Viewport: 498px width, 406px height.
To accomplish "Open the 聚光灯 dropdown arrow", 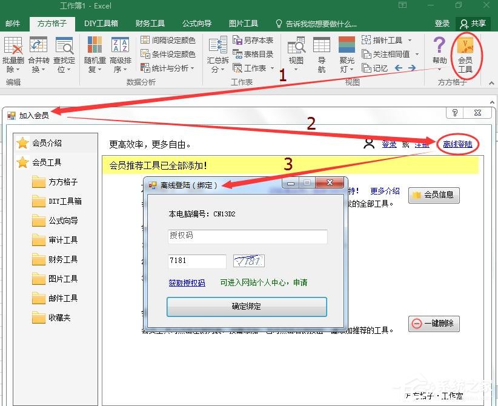I will coord(351,69).
